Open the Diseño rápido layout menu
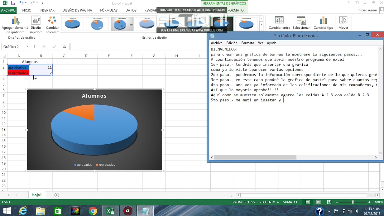This screenshot has height=216, width=384. (36, 25)
